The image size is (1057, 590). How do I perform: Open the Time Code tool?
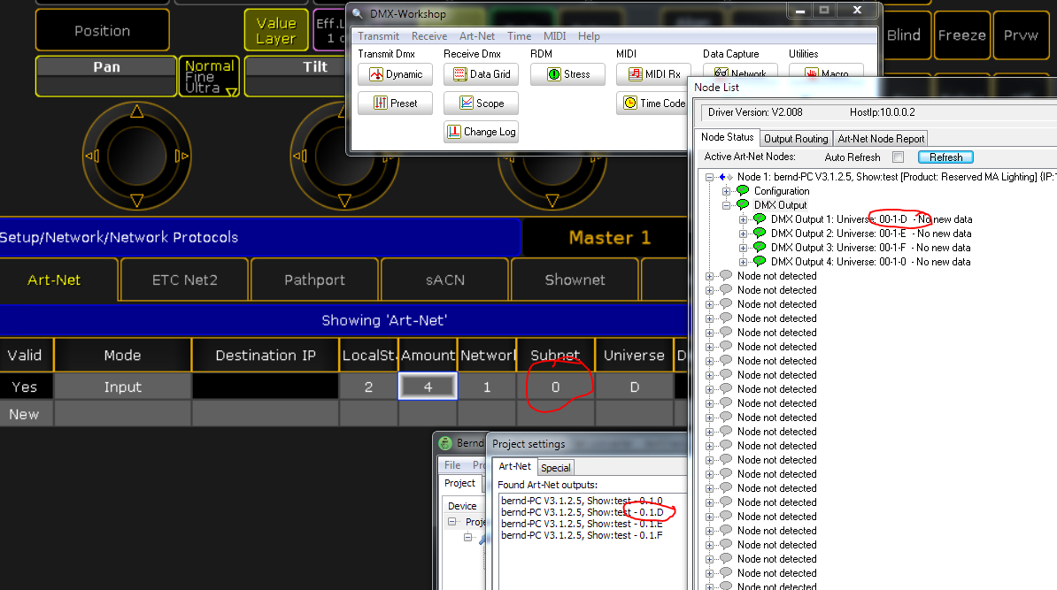[652, 103]
